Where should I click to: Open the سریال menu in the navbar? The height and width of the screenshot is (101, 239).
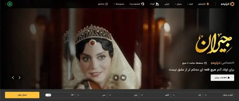coord(178,4)
